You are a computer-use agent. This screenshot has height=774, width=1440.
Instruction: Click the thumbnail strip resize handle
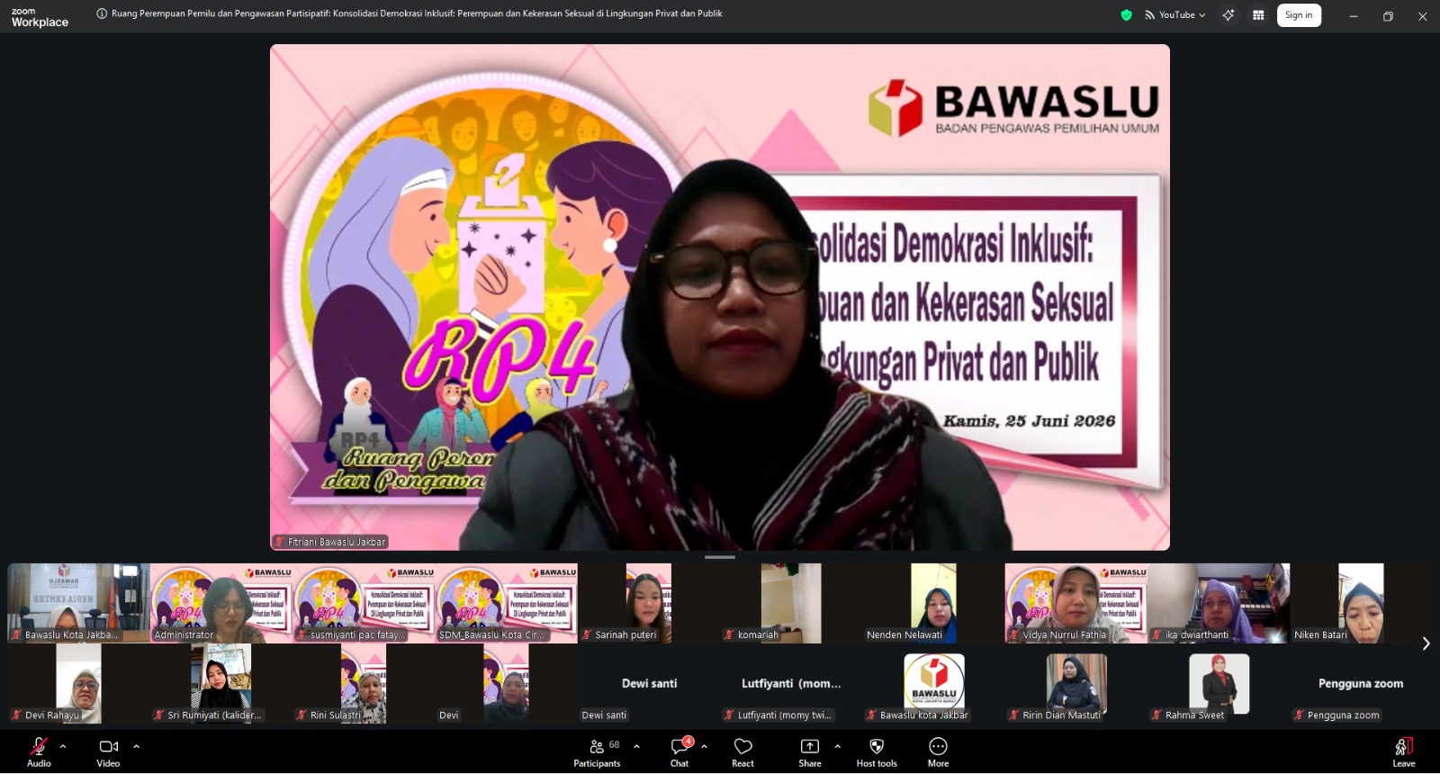[719, 557]
